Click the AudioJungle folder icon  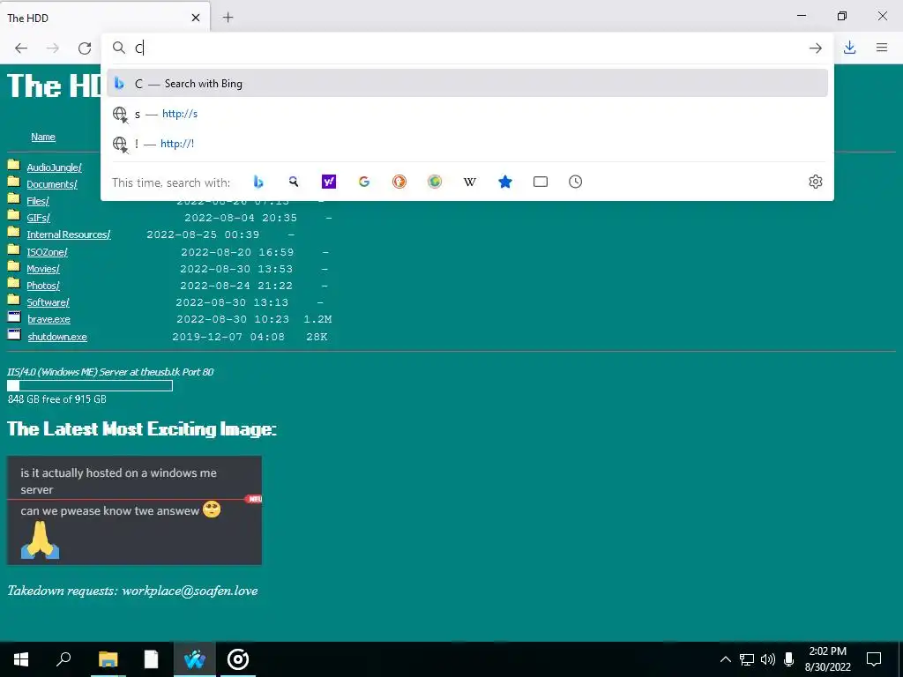14,166
